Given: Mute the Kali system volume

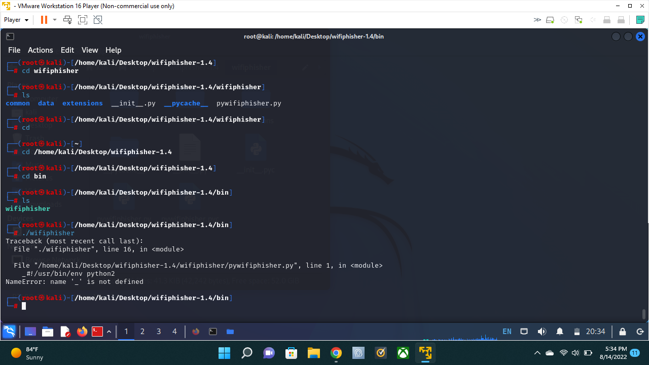Looking at the screenshot, I should [x=542, y=331].
